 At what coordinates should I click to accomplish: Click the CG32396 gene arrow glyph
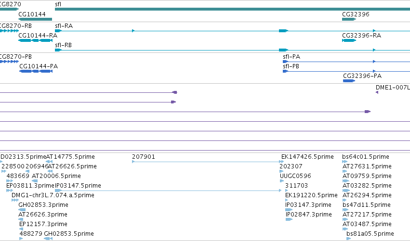pyautogui.click(x=349, y=19)
